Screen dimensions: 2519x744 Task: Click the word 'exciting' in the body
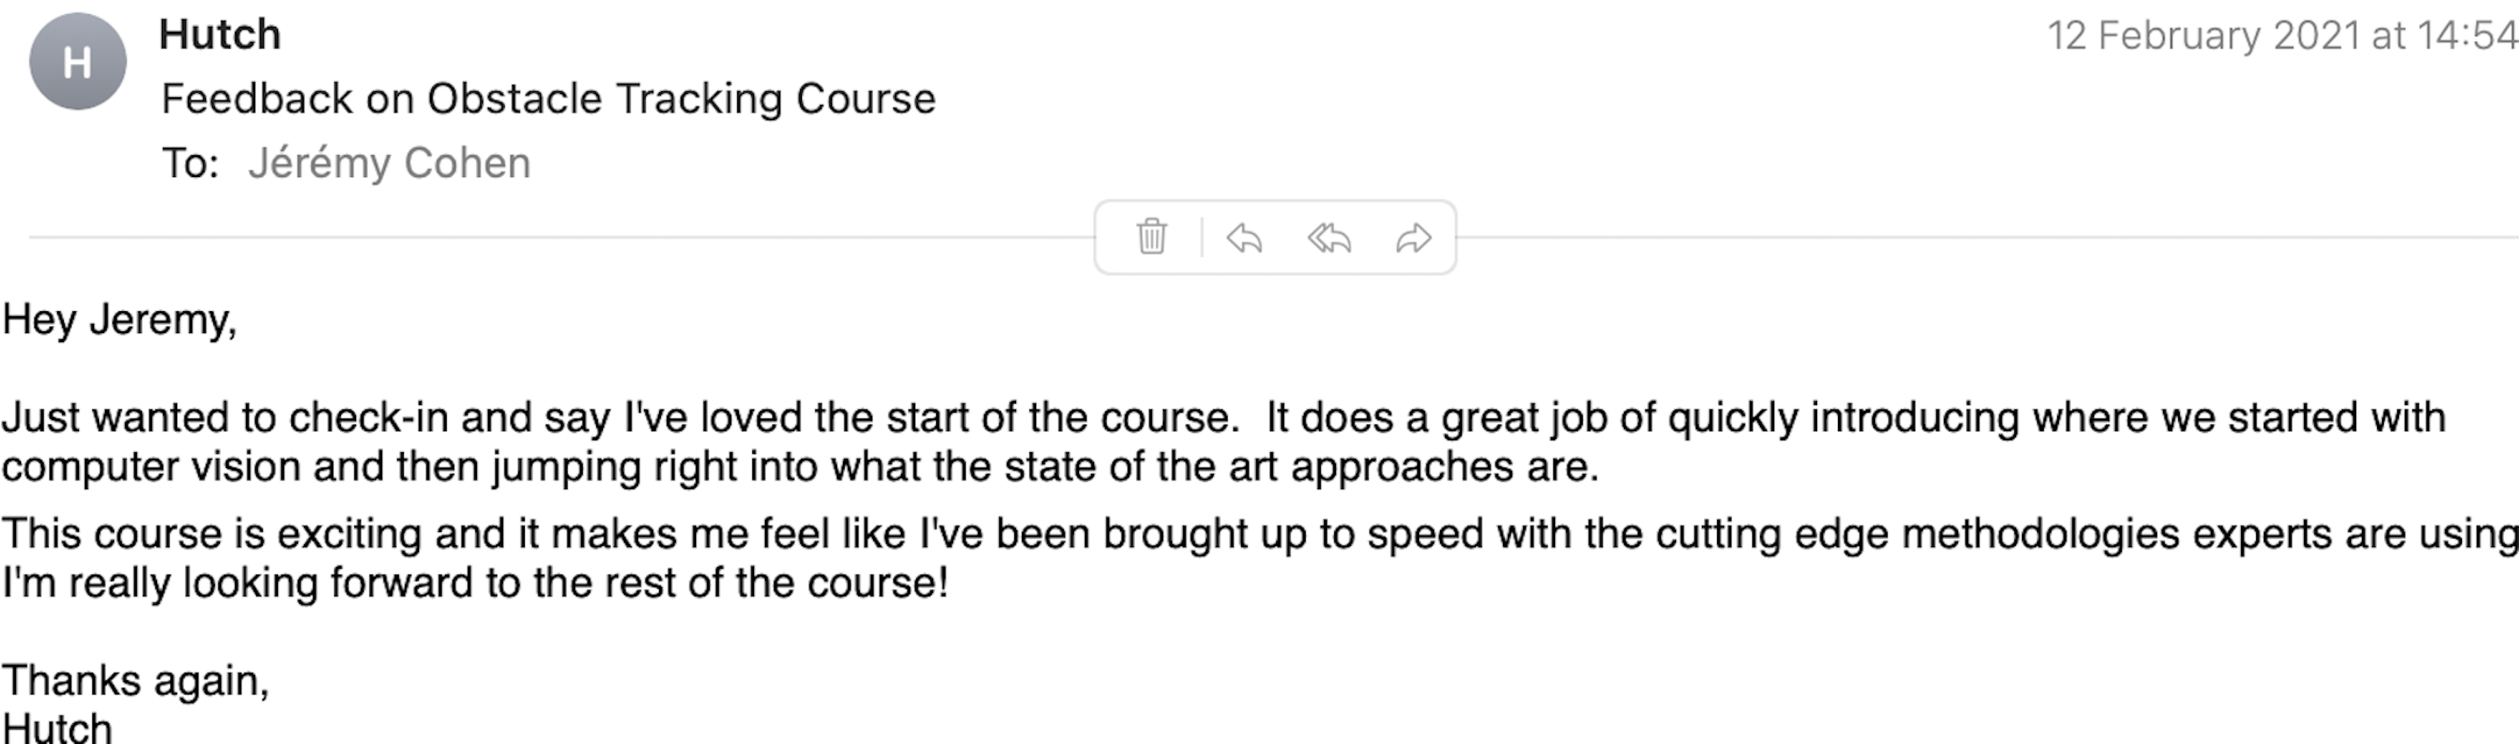pyautogui.click(x=350, y=534)
